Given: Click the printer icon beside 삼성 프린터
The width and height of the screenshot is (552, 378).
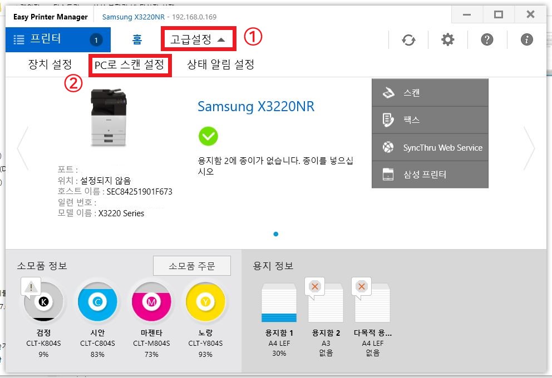Looking at the screenshot, I should coord(388,175).
